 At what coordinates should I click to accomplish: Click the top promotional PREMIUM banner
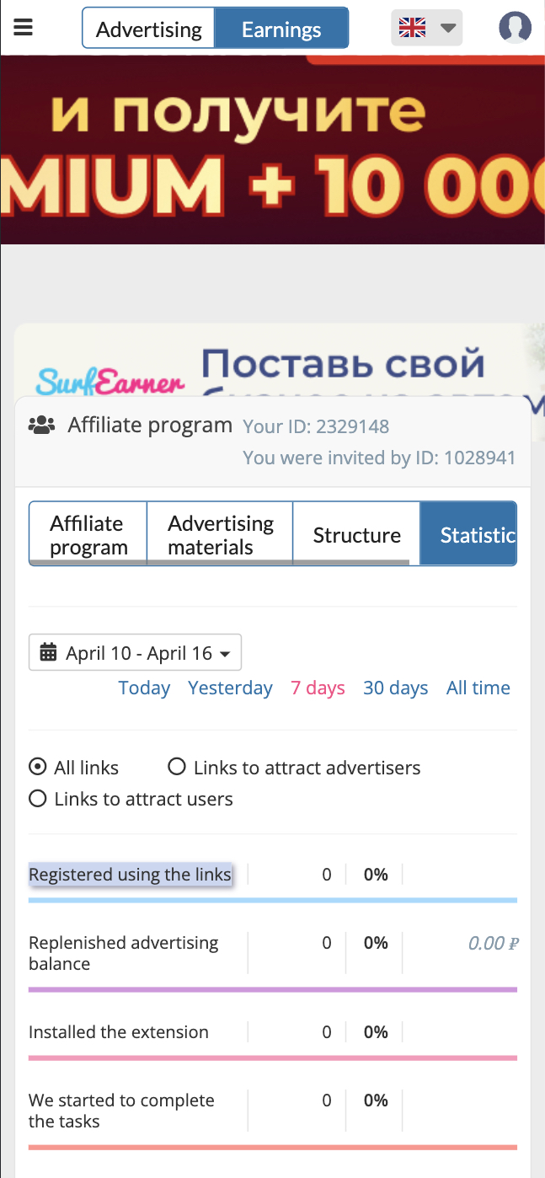[273, 150]
